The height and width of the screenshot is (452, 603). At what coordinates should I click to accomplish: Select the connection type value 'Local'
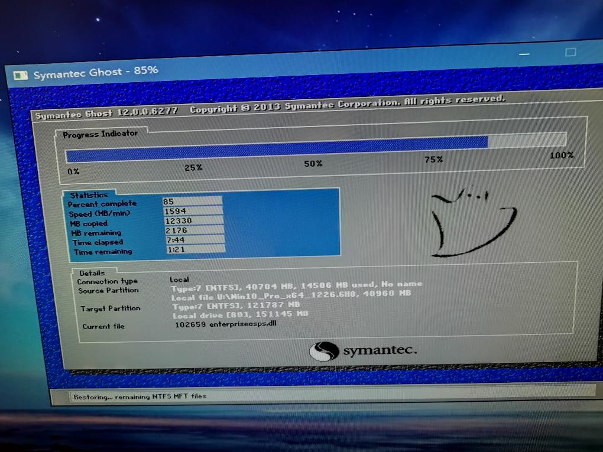tap(179, 279)
